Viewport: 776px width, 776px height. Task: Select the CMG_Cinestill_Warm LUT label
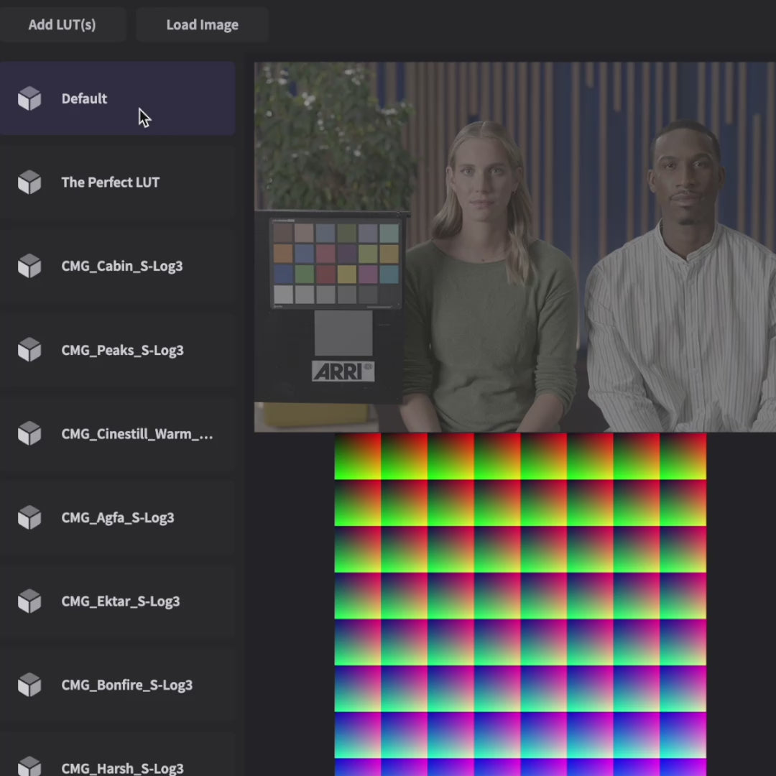tap(137, 434)
